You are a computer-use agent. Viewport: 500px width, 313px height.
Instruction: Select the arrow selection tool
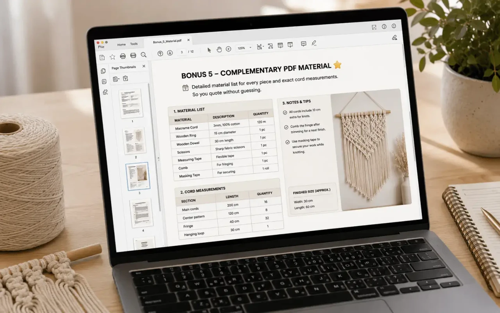(x=209, y=50)
